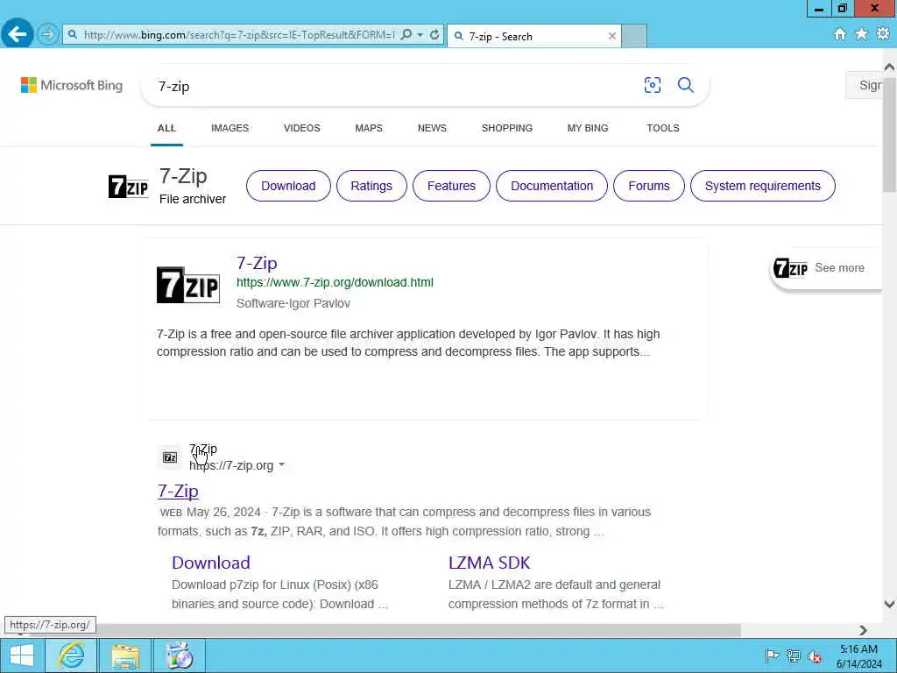Open the Download sitelink
This screenshot has height=673, width=897.
211,563
